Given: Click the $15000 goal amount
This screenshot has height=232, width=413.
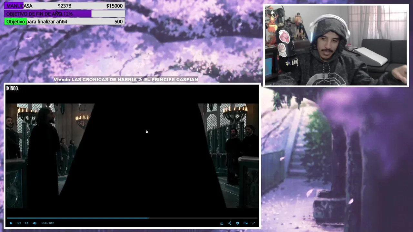Looking at the screenshot, I should pos(114,6).
